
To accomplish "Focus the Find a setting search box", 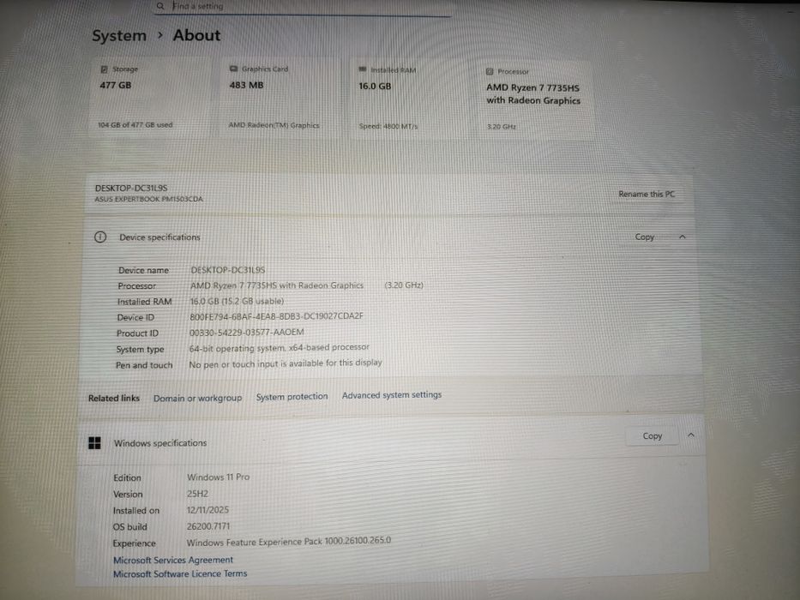I will 303,7.
